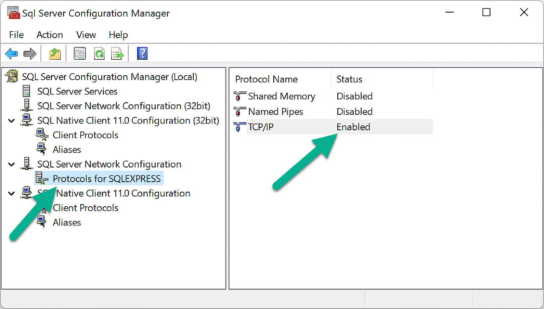Refresh the view using the toolbar icon

pyautogui.click(x=99, y=53)
